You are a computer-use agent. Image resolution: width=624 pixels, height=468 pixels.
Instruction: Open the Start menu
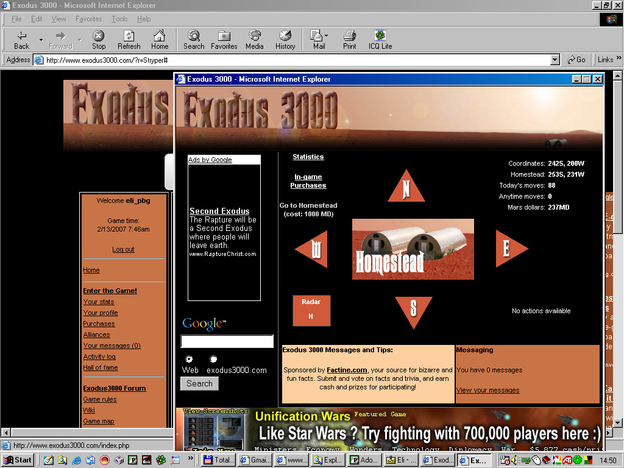[18, 460]
